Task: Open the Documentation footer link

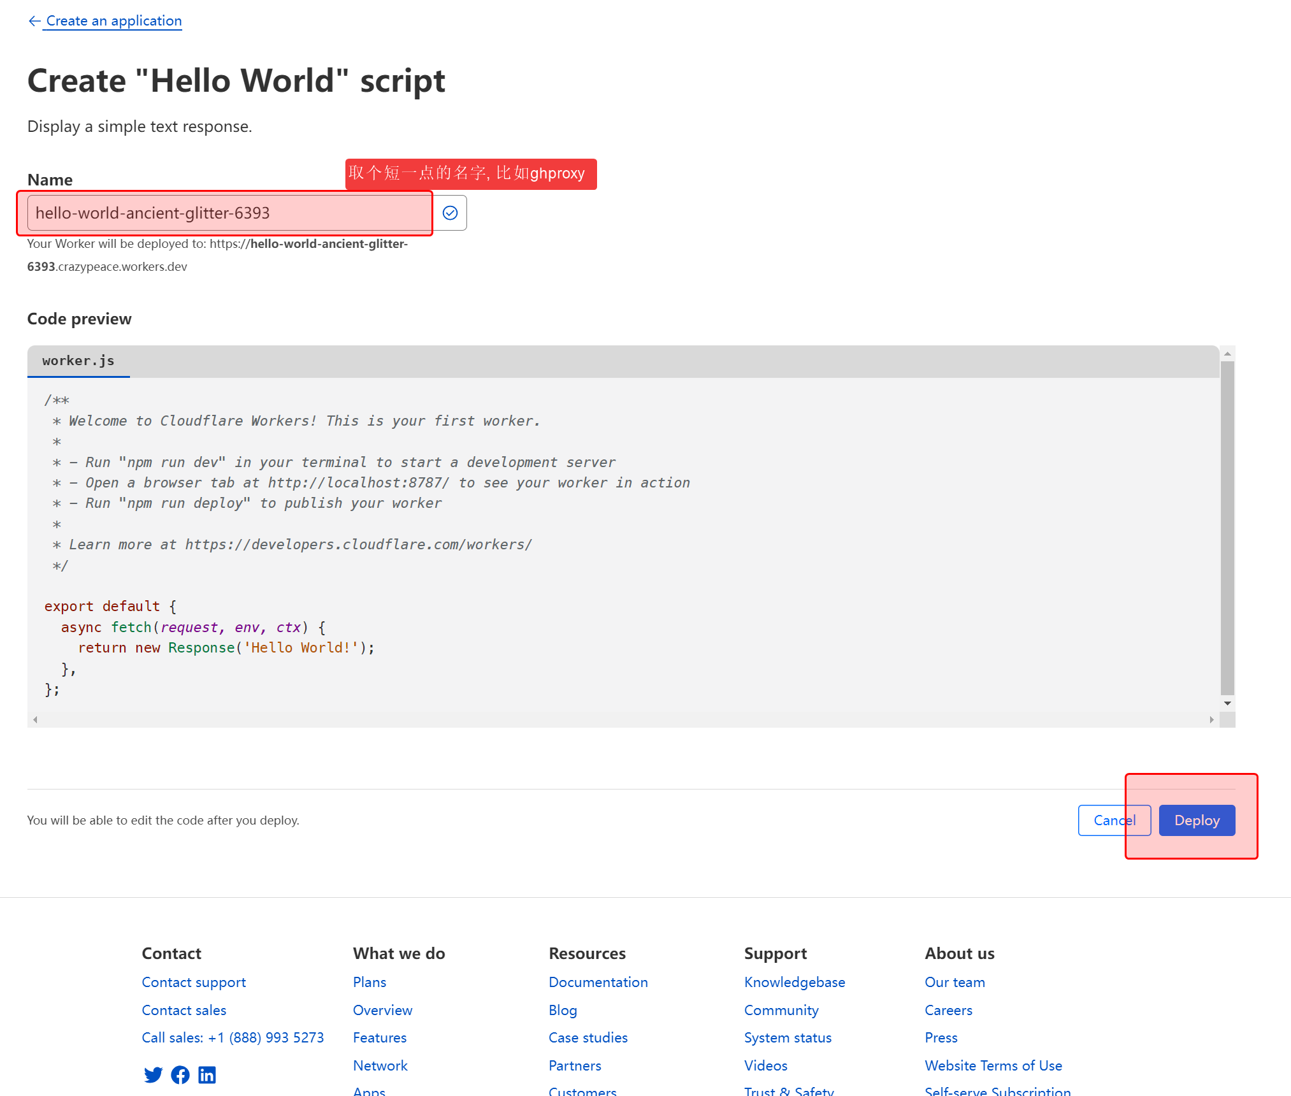Action: [598, 982]
